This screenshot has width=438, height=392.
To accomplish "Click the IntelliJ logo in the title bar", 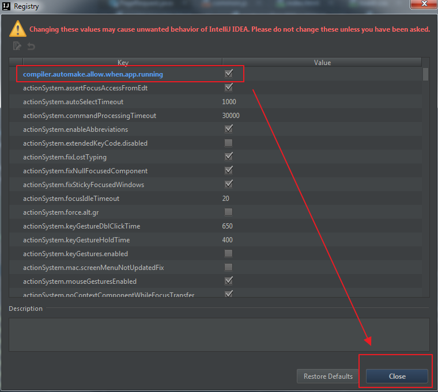I will 6,6.
